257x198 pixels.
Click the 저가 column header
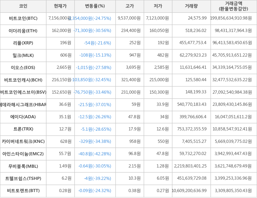(x=158, y=6)
